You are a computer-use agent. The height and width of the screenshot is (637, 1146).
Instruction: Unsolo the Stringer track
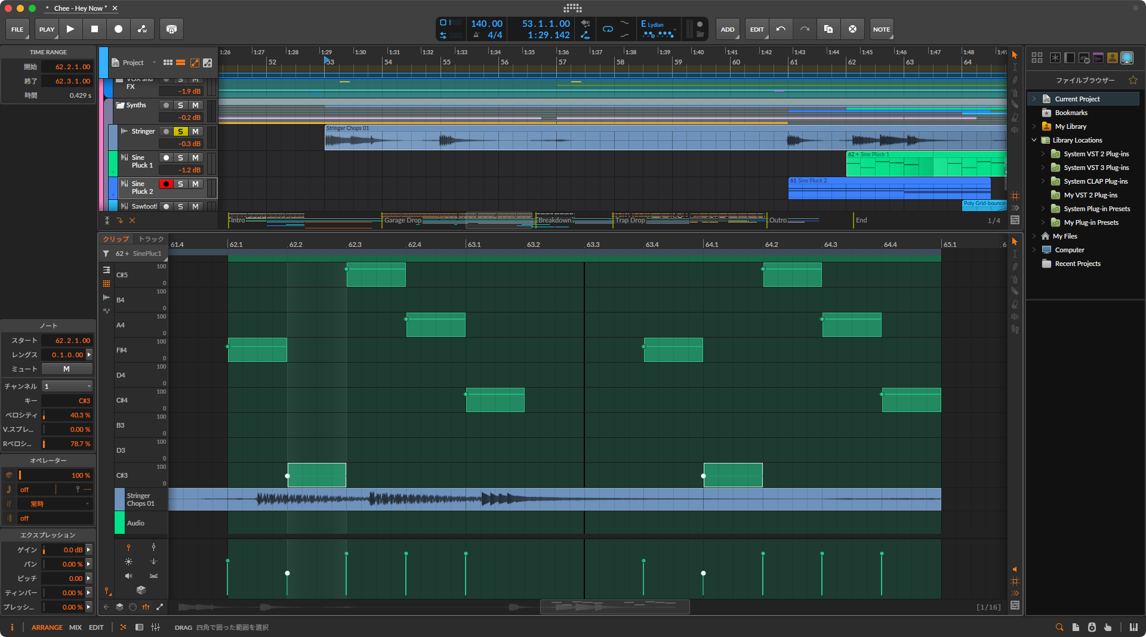click(180, 132)
